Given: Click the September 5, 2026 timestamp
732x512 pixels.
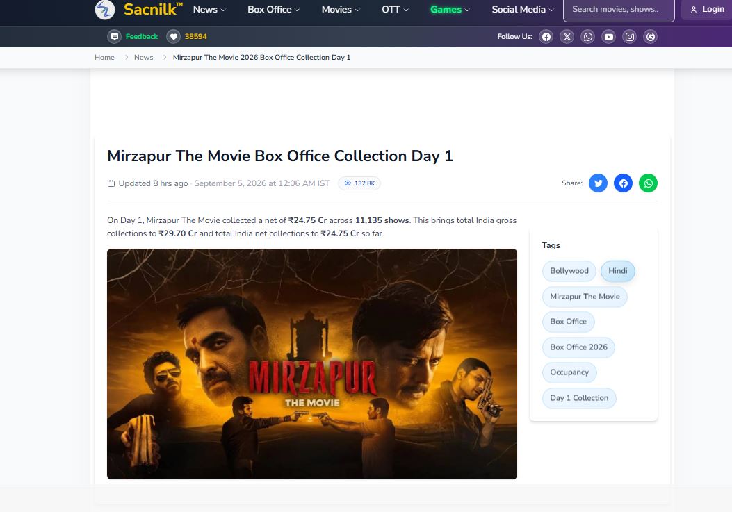Looking at the screenshot, I should coord(262,183).
